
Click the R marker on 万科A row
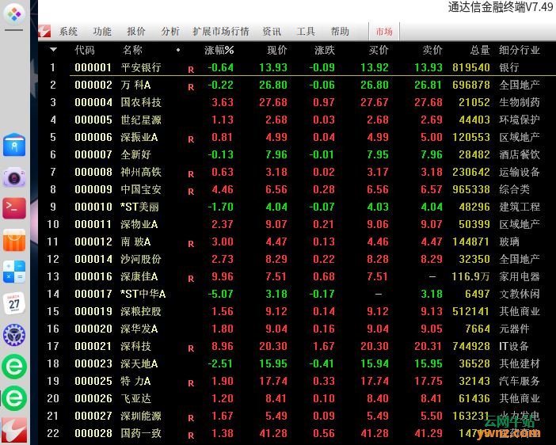[191, 87]
